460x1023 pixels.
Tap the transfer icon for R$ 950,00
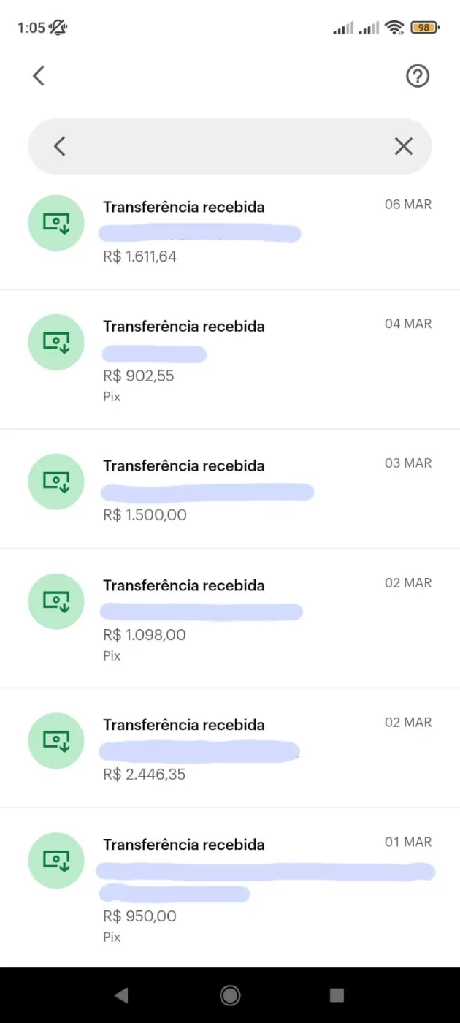[56, 861]
